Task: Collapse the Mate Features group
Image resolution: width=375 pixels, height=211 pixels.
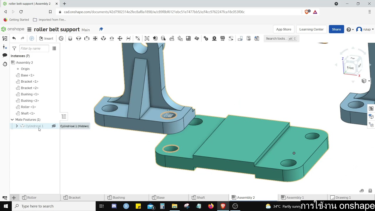Action: [x=12, y=120]
